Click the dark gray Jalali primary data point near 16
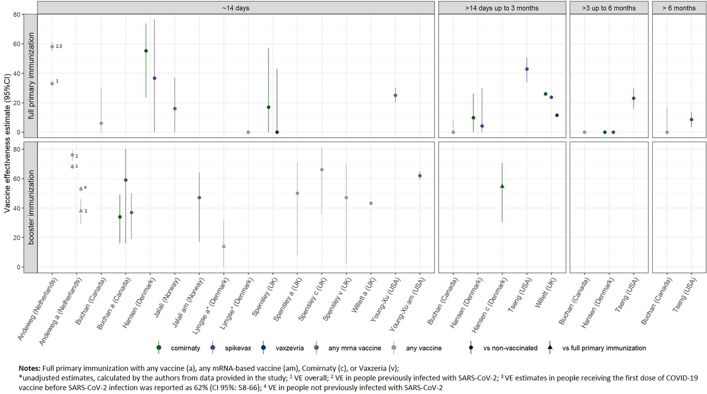The height and width of the screenshot is (394, 707). coord(175,108)
